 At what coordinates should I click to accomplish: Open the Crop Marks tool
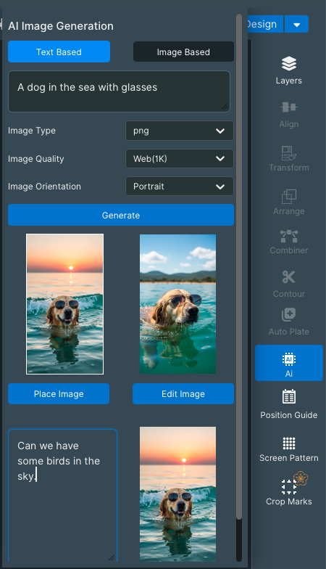click(x=288, y=490)
